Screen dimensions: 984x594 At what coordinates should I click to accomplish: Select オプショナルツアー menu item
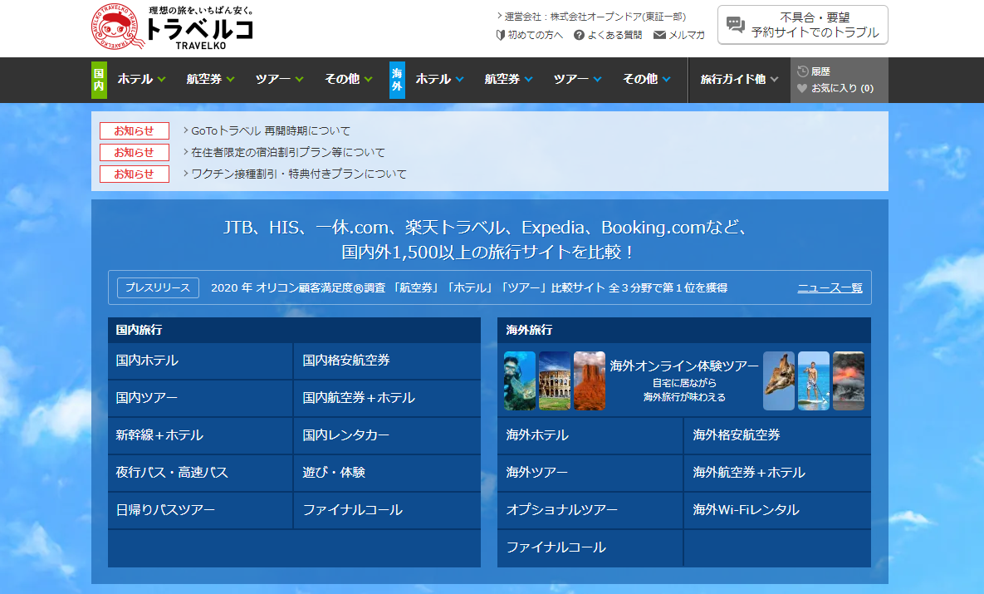(590, 510)
